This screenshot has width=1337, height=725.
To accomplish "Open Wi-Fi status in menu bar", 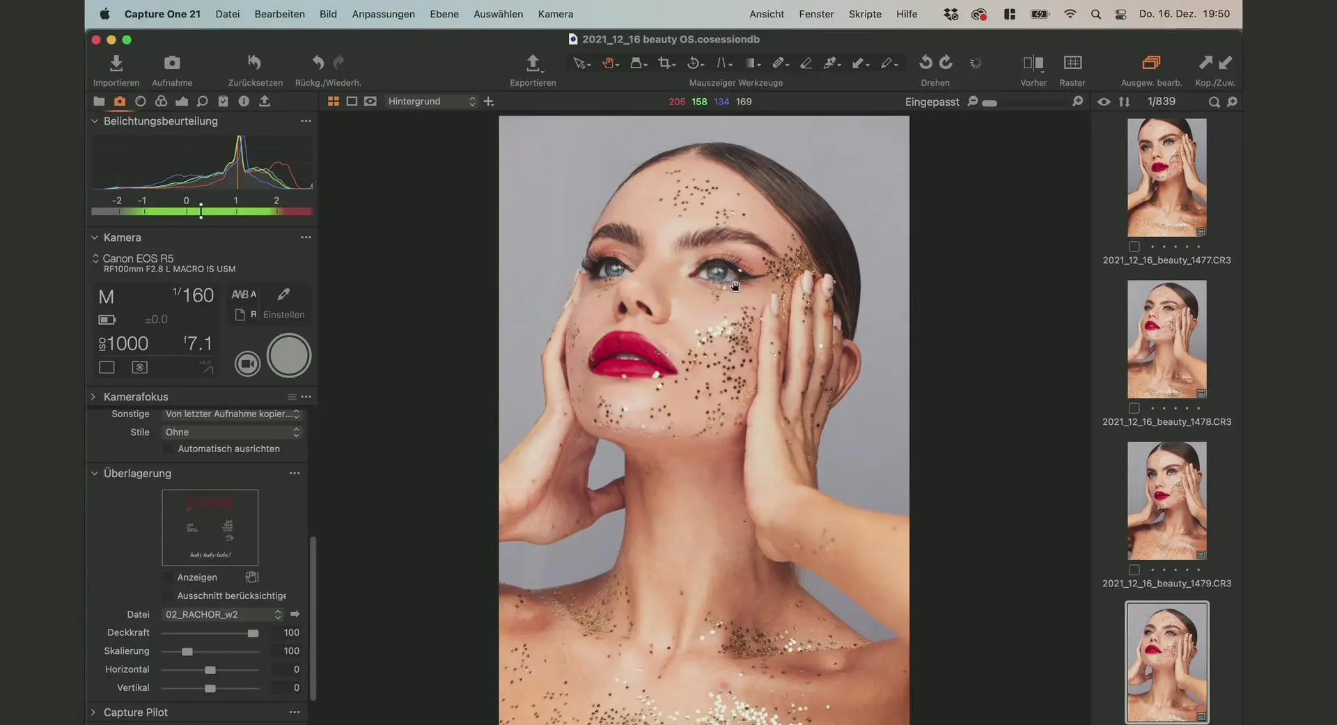I will [1070, 14].
